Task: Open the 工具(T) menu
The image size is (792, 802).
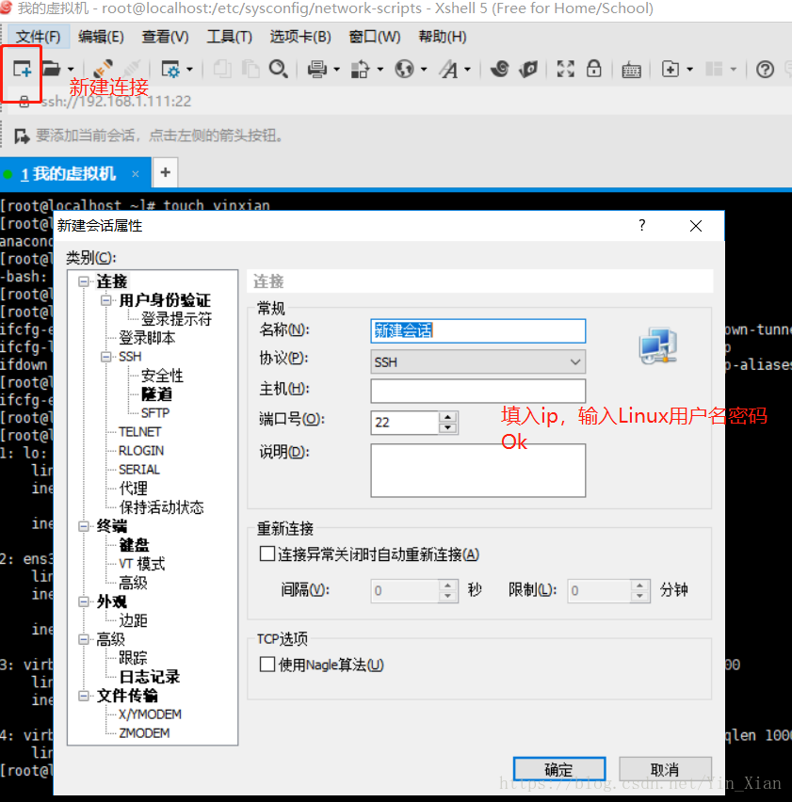Action: pyautogui.click(x=229, y=37)
